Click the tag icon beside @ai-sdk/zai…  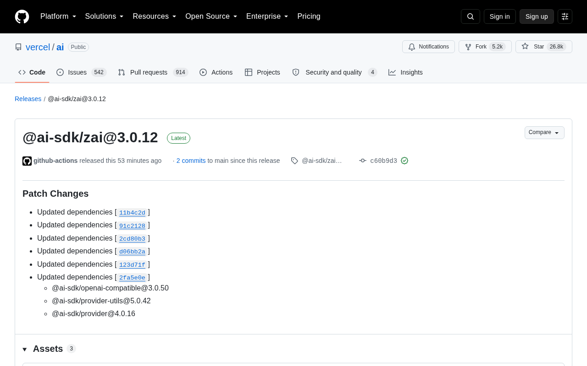click(x=294, y=161)
